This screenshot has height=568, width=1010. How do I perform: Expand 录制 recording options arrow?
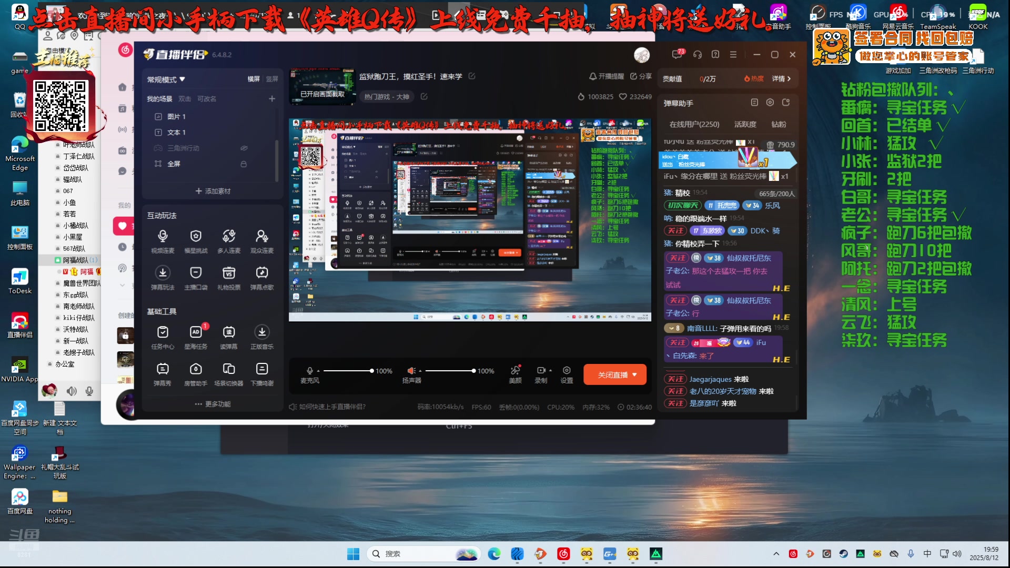[x=550, y=370]
